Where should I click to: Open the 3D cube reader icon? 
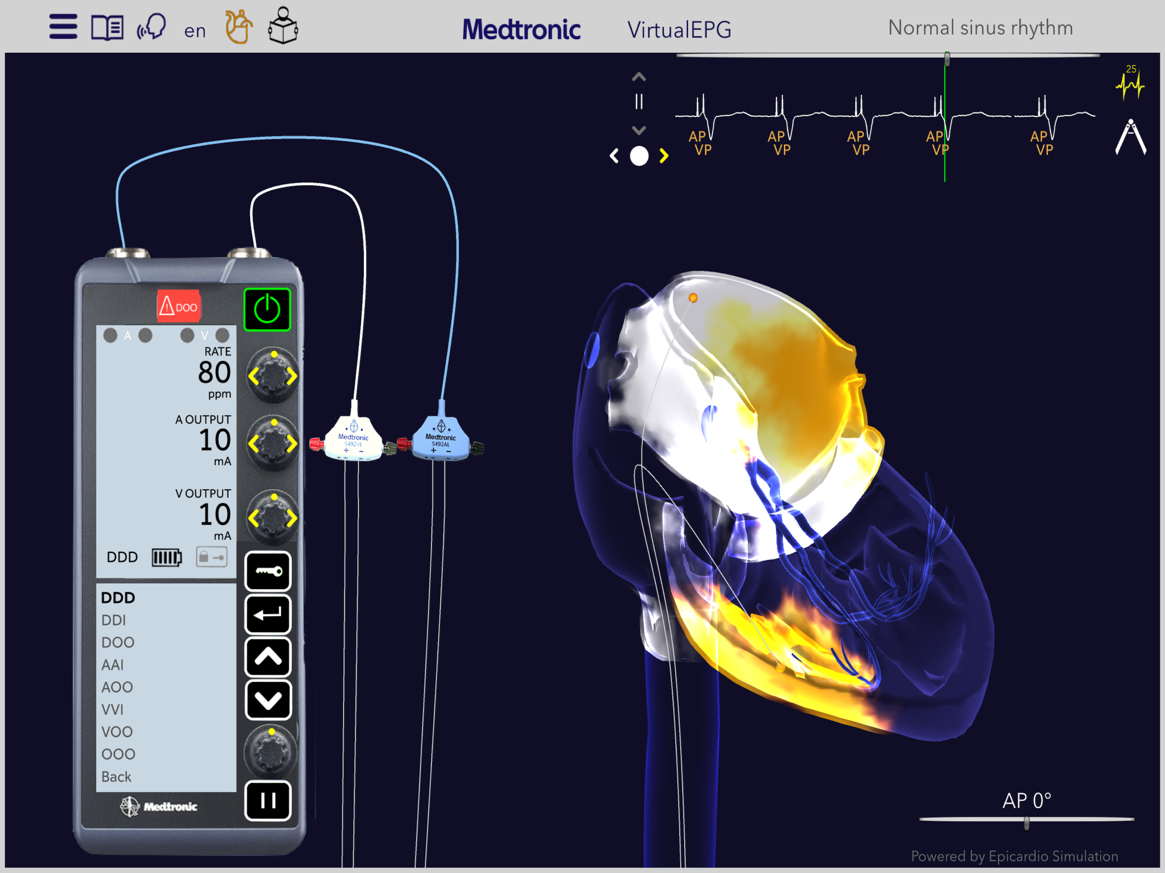(283, 26)
